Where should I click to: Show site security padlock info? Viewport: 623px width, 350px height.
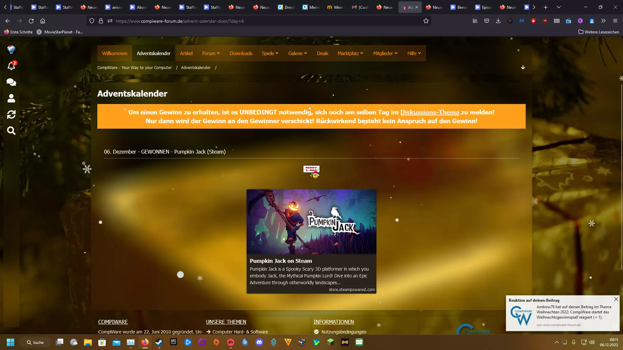pyautogui.click(x=101, y=21)
